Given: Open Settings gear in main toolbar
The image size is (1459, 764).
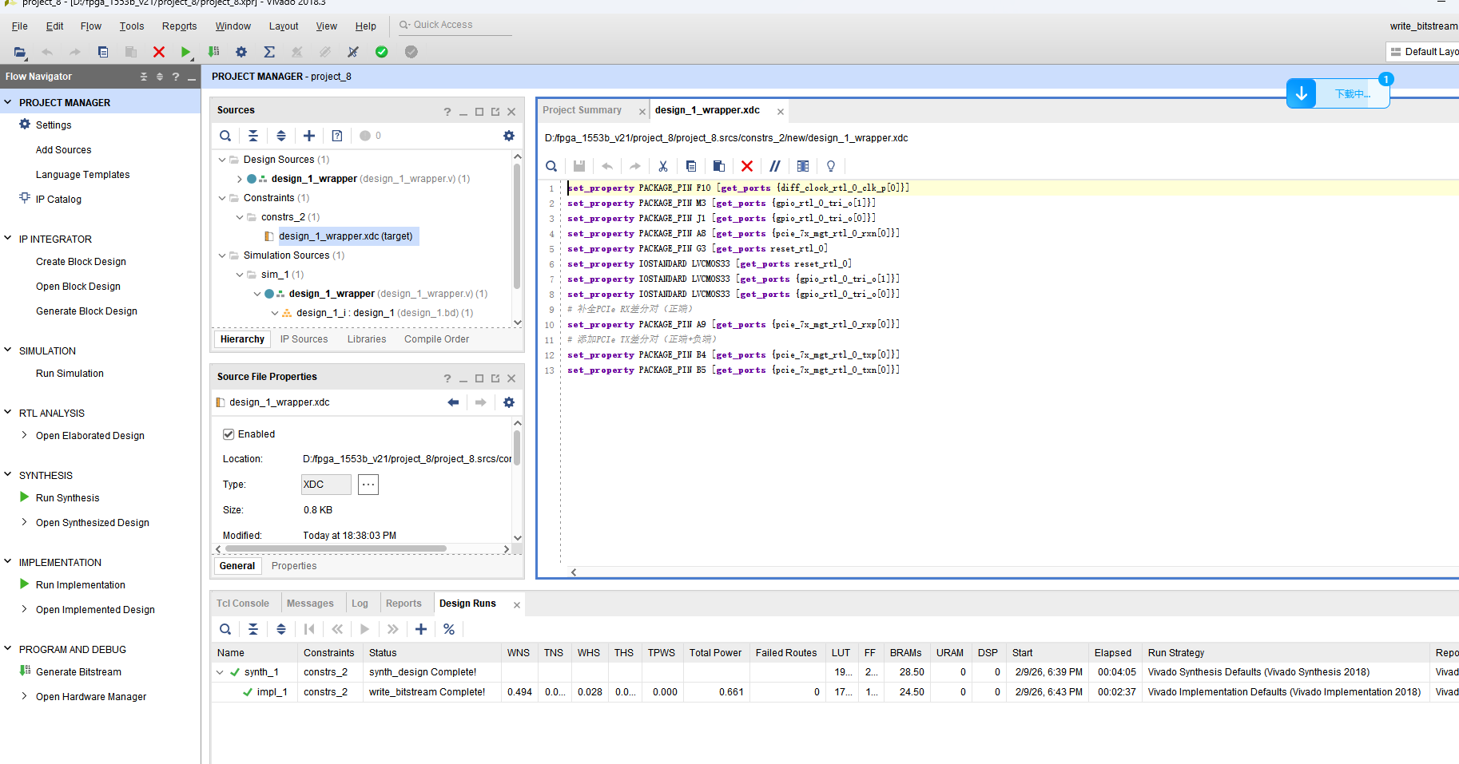Looking at the screenshot, I should pos(241,52).
